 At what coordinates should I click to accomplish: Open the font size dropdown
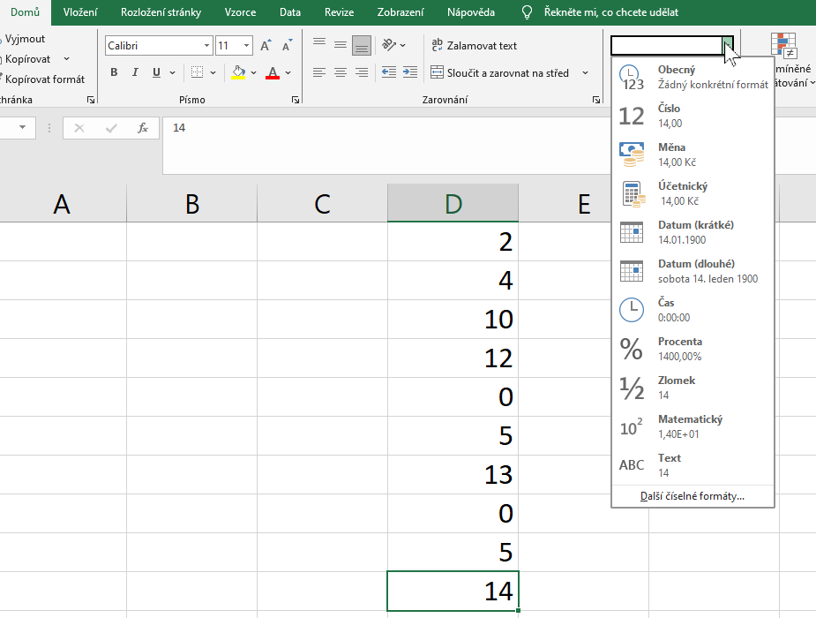(246, 45)
